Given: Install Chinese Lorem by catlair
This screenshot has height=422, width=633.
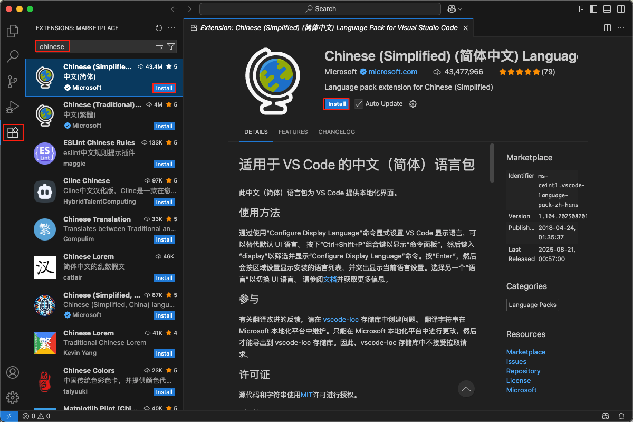Looking at the screenshot, I should [x=164, y=278].
